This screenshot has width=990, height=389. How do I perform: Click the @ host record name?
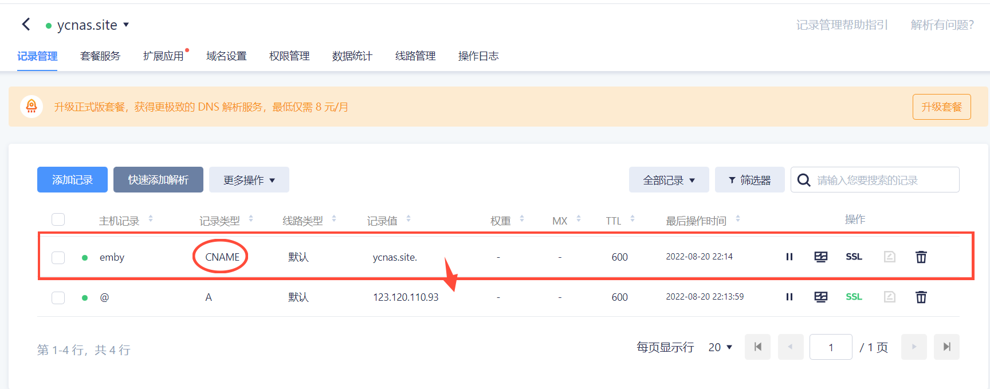(104, 297)
